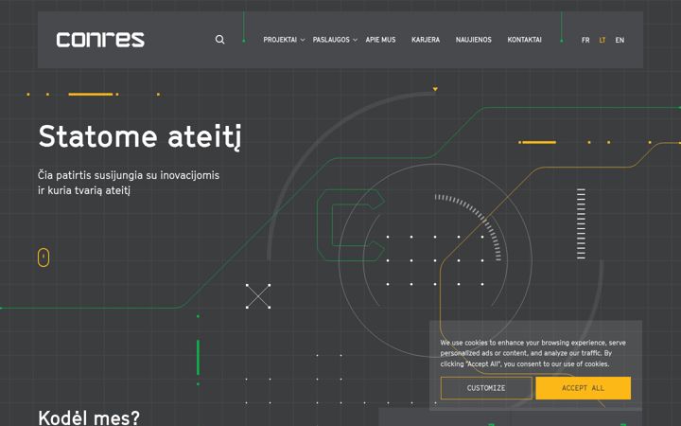Click the subtitle 'Čia patirtis susijungia su inovacijomis'
The height and width of the screenshot is (426, 681).
(x=129, y=175)
